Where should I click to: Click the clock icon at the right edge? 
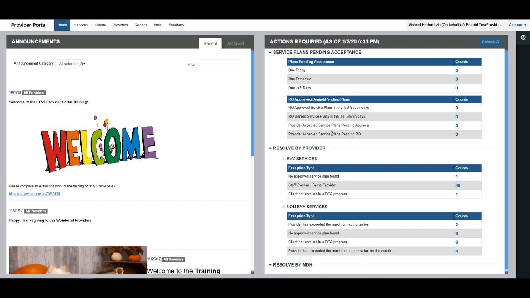point(523,37)
